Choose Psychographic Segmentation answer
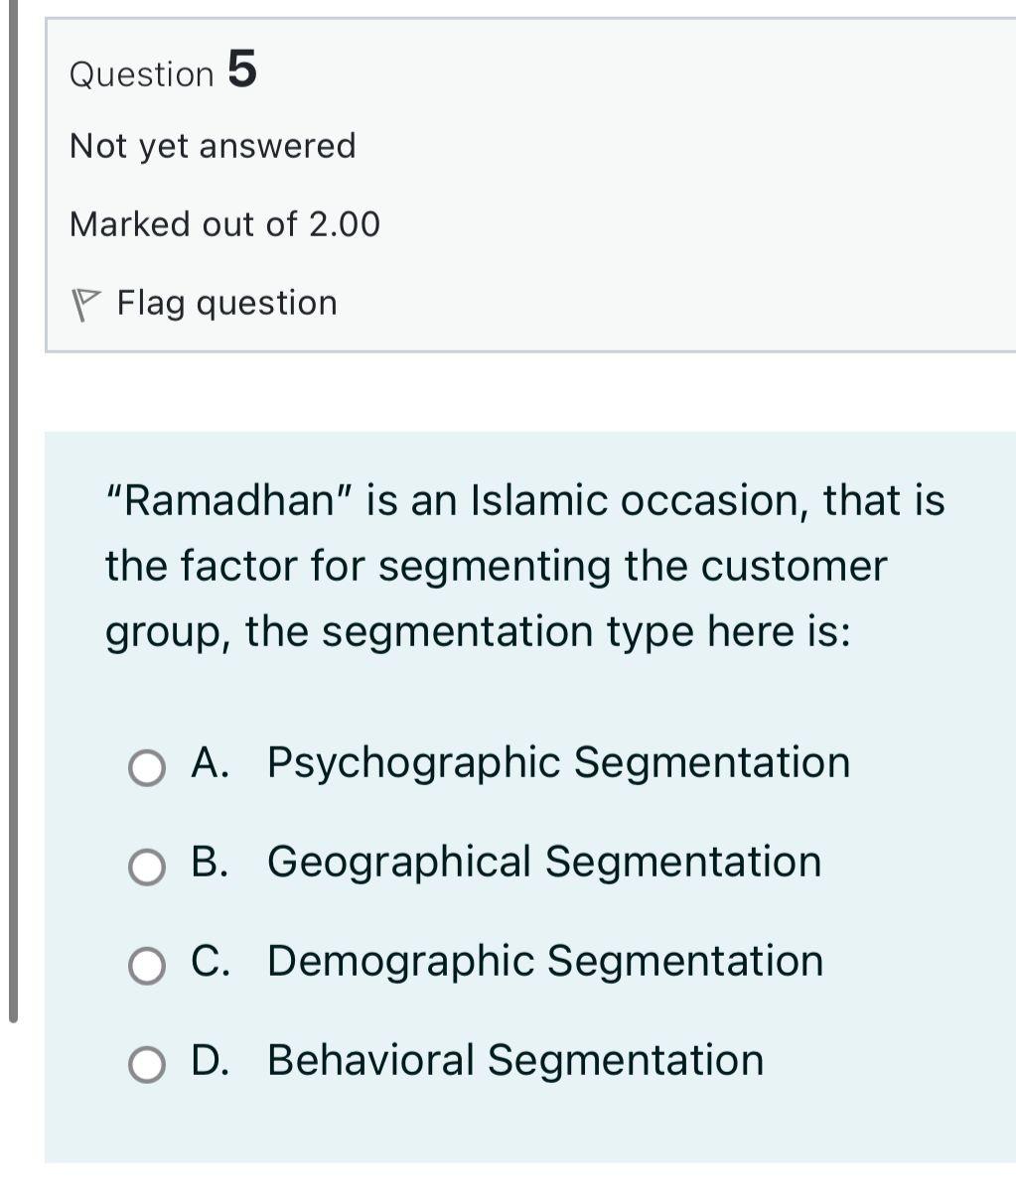 556,762
